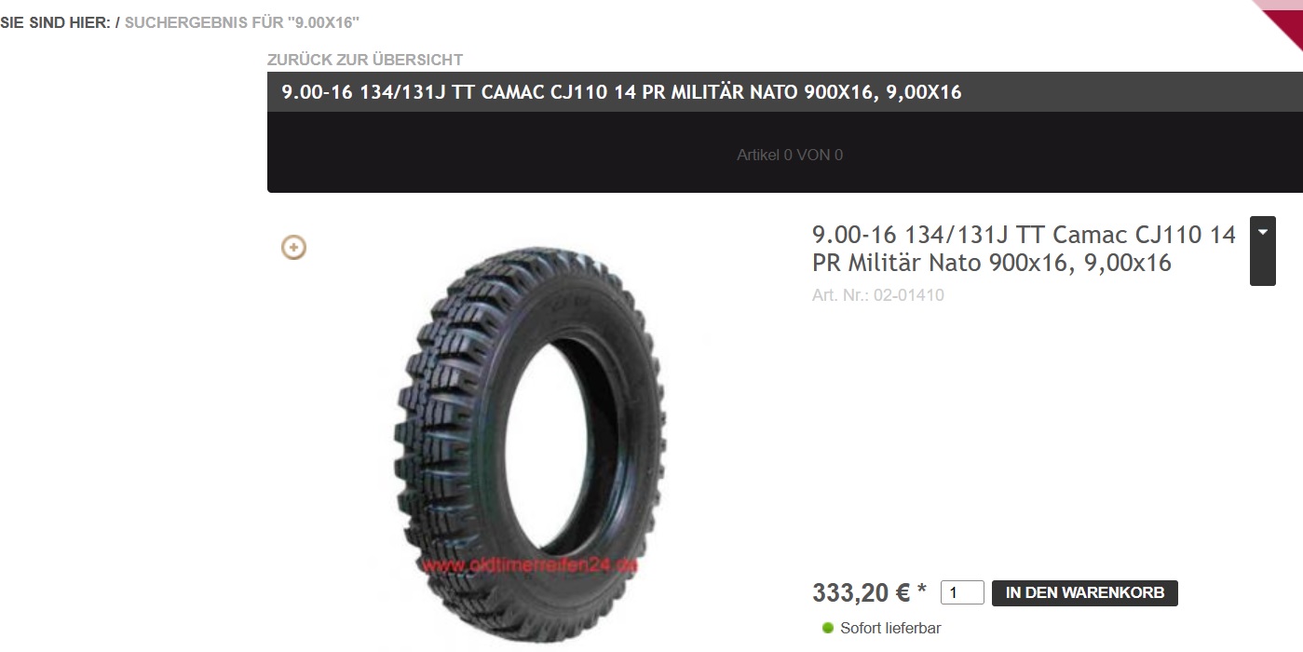The image size is (1303, 652).
Task: Click the 333,20 € price
Action: click(862, 592)
